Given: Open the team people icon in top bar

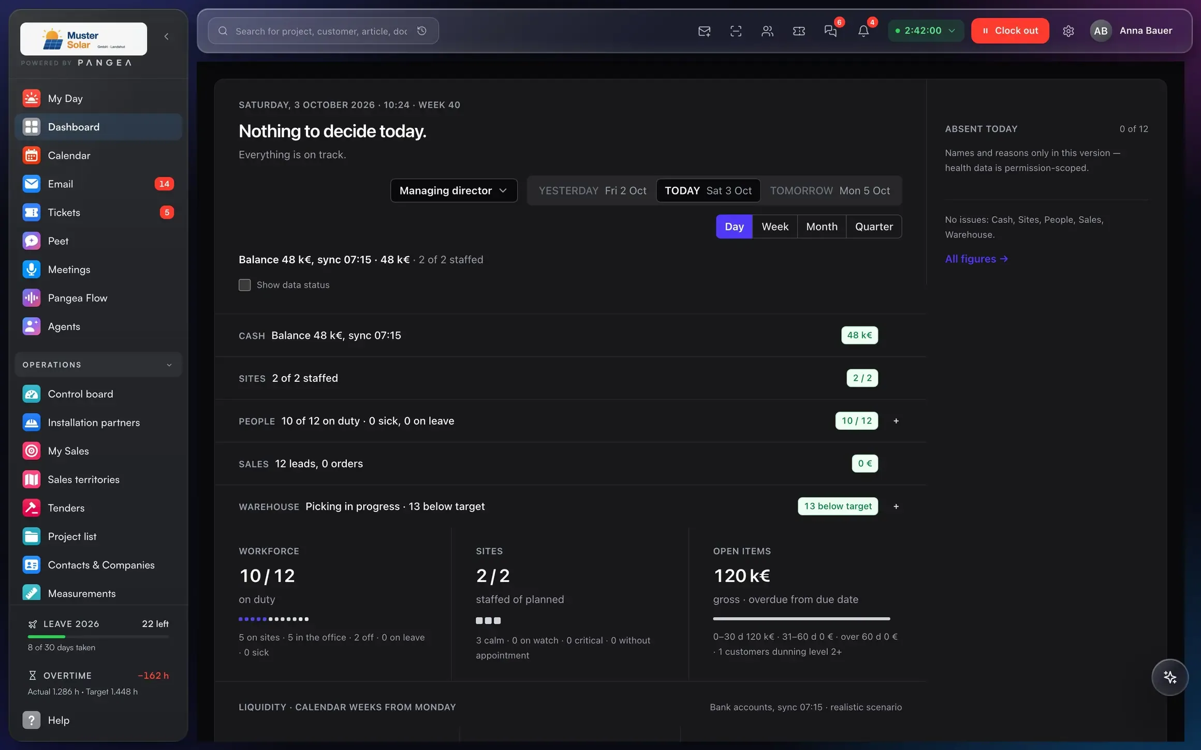Looking at the screenshot, I should tap(767, 31).
